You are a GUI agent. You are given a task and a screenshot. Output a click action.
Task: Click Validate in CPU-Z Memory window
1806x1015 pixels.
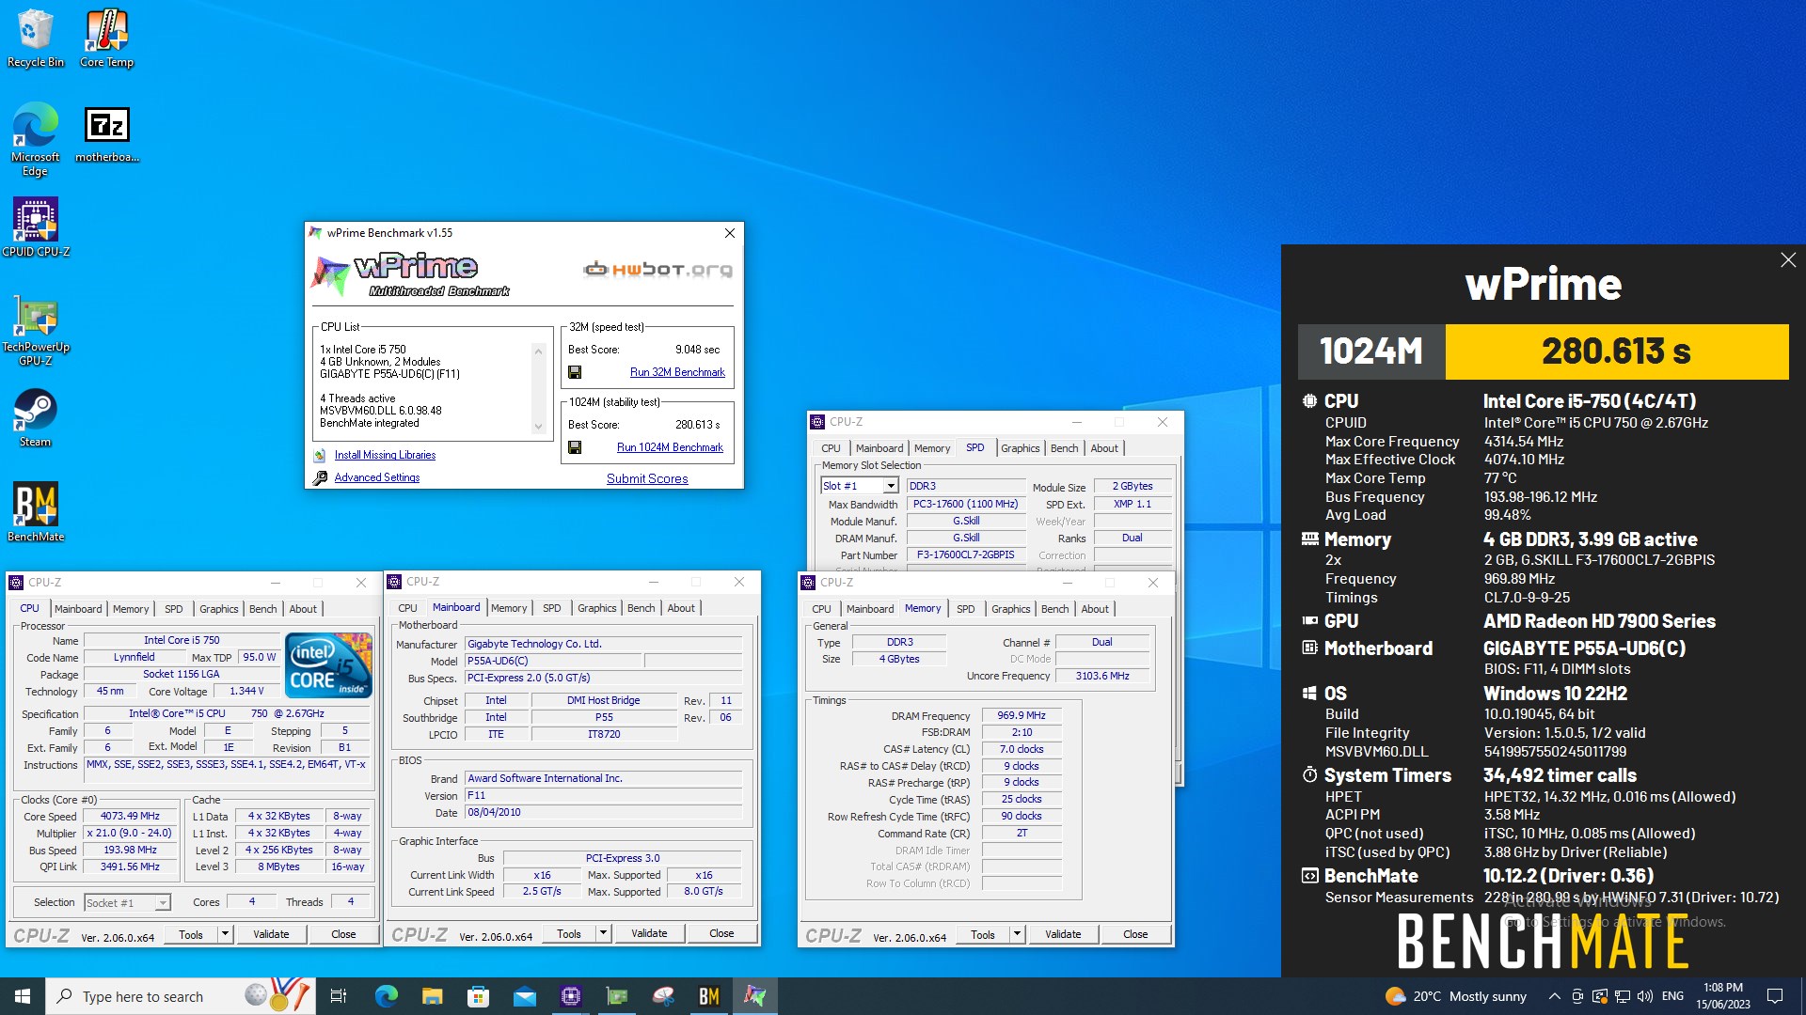[1063, 934]
